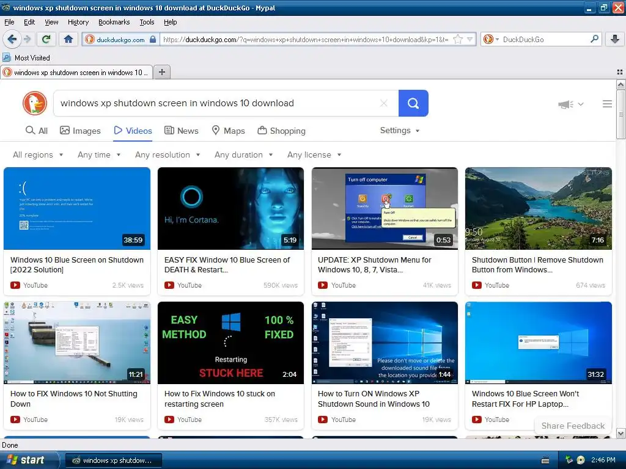Viewport: 626px width, 469px height.
Task: Expand the Any license filter
Action: pos(314,155)
